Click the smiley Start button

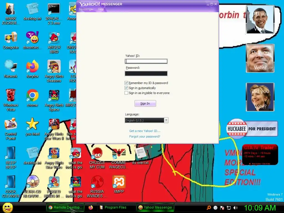[x=7, y=207]
